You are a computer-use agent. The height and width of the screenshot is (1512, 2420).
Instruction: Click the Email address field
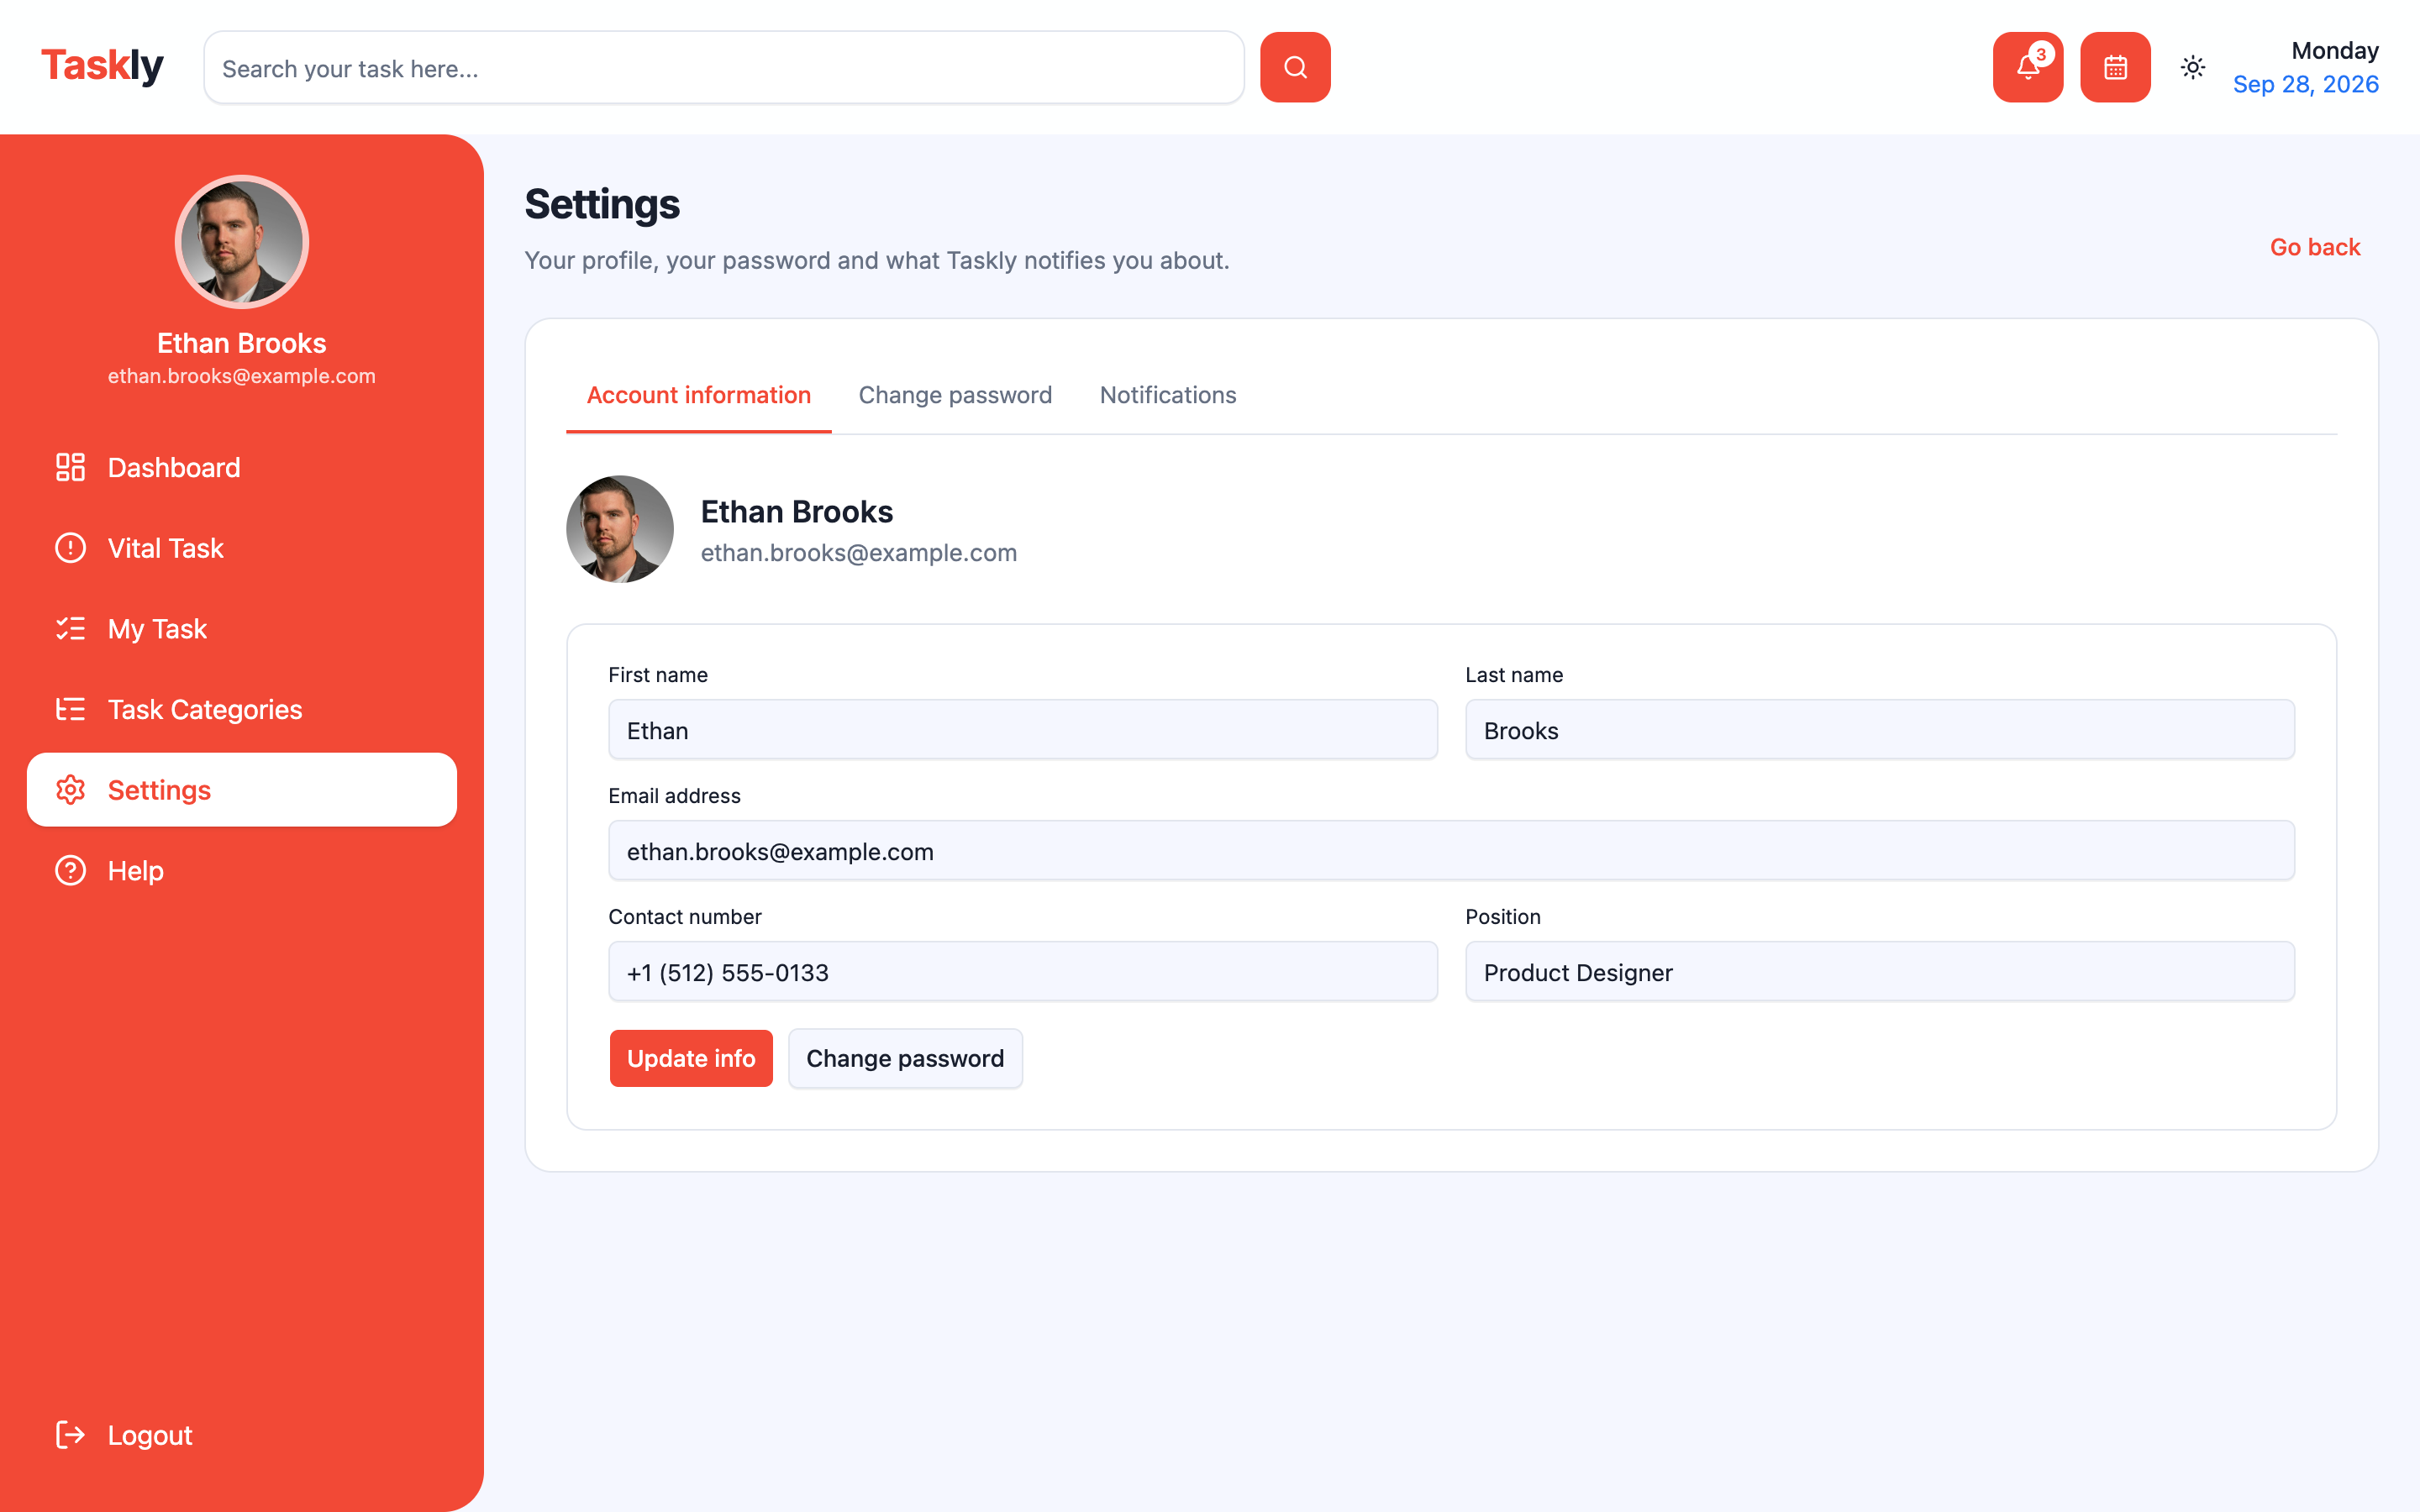click(1452, 851)
